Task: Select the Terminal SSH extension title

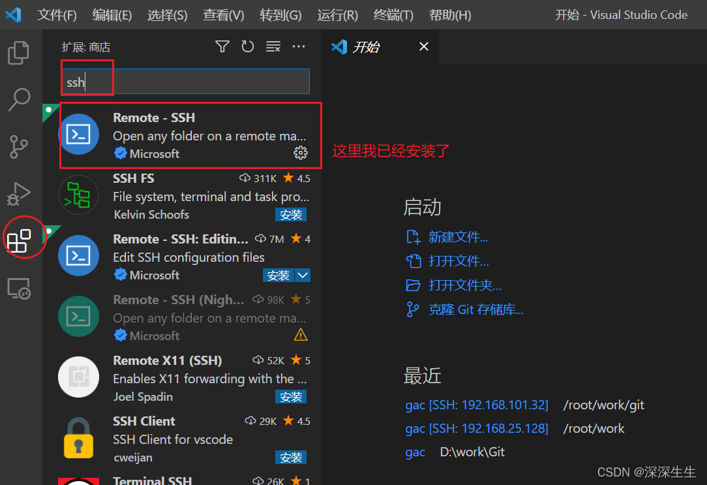Action: click(153, 480)
